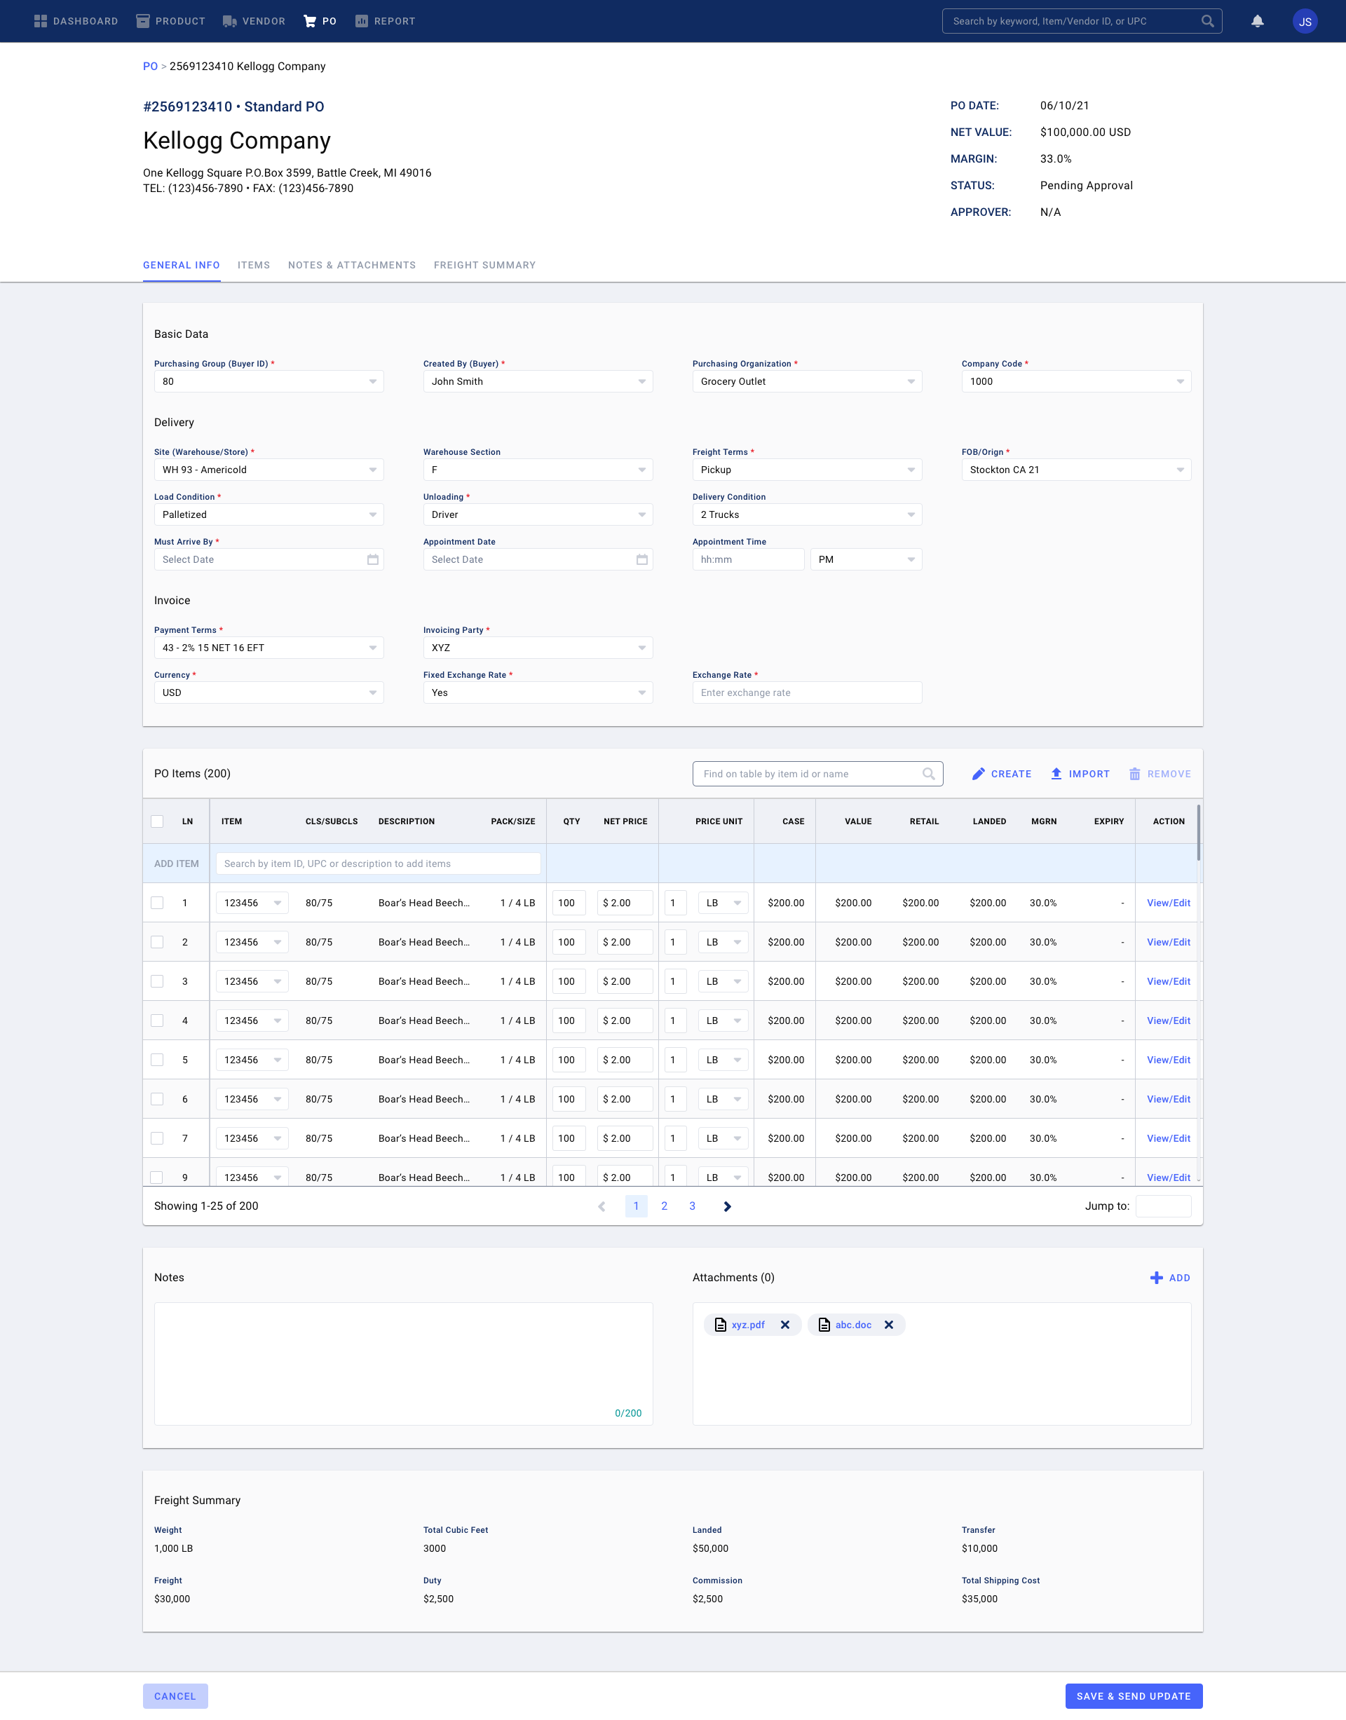This screenshot has width=1346, height=1720.
Task: Check the box for line 7
Action: click(157, 1138)
